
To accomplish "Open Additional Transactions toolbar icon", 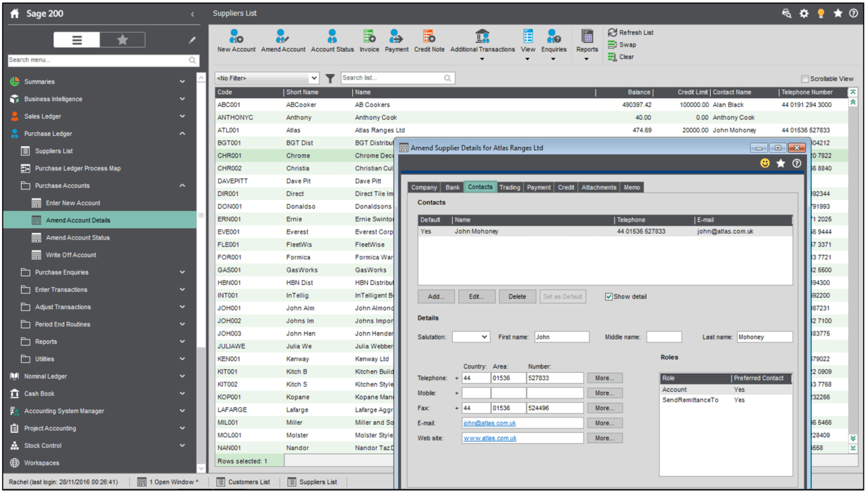I will (482, 36).
